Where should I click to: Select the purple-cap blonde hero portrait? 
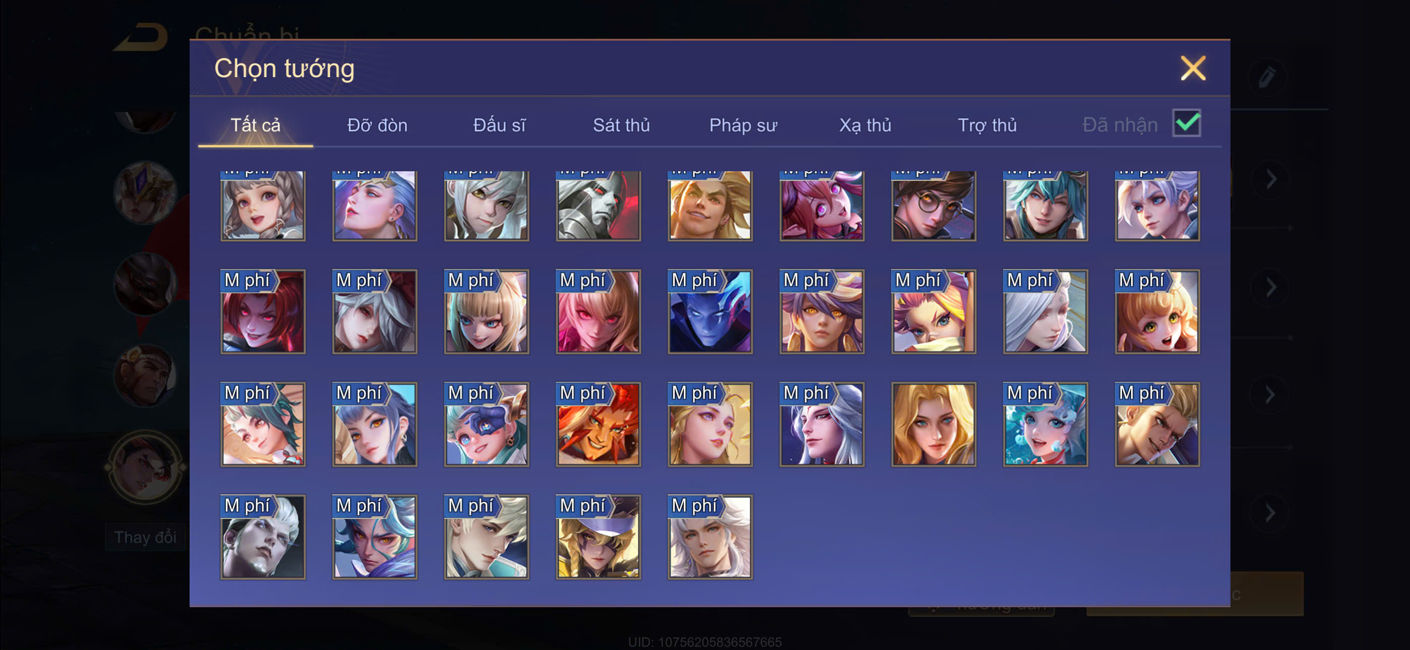click(598, 537)
